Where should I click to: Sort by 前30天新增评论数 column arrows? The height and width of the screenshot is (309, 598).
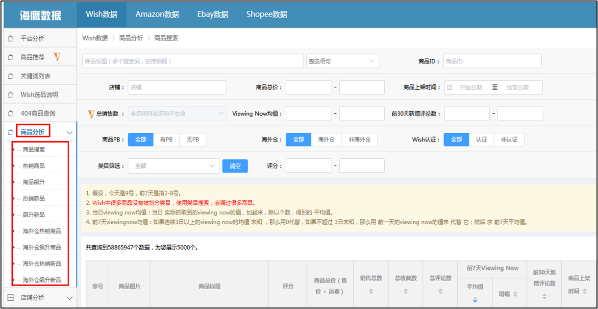click(x=544, y=297)
